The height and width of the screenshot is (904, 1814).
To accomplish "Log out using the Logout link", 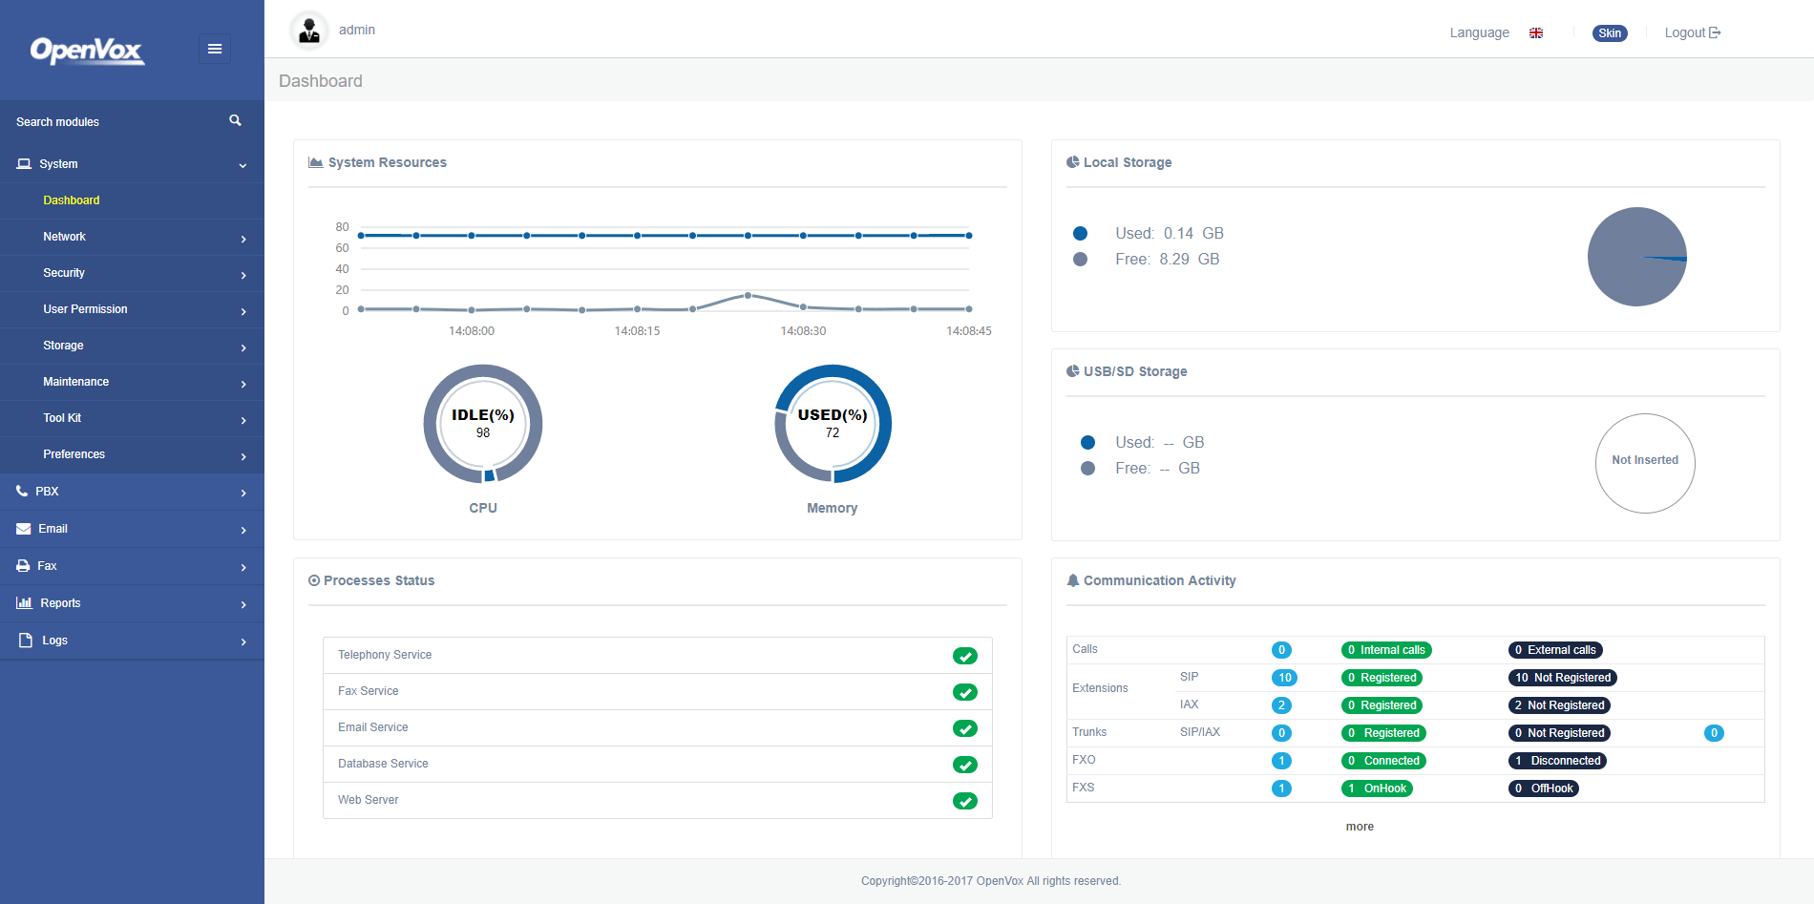I will (x=1692, y=32).
